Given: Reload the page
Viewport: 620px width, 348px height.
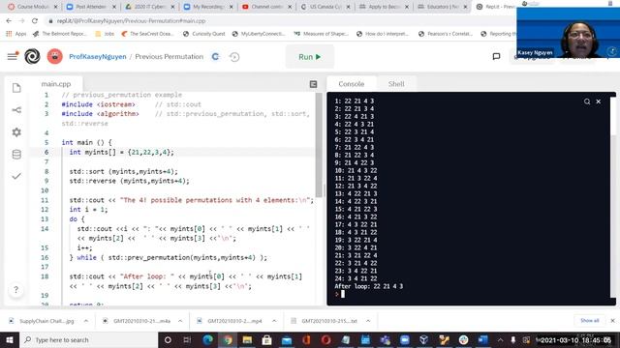Looking at the screenshot, I should (35, 21).
